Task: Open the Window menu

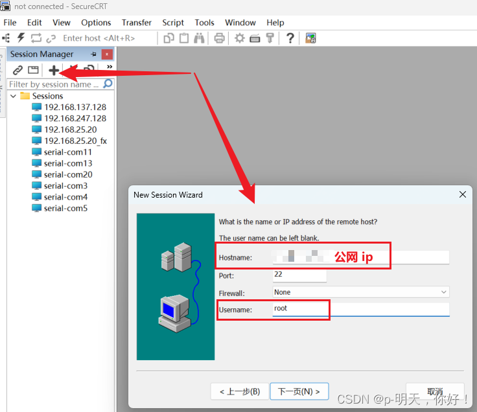Action: tap(240, 23)
